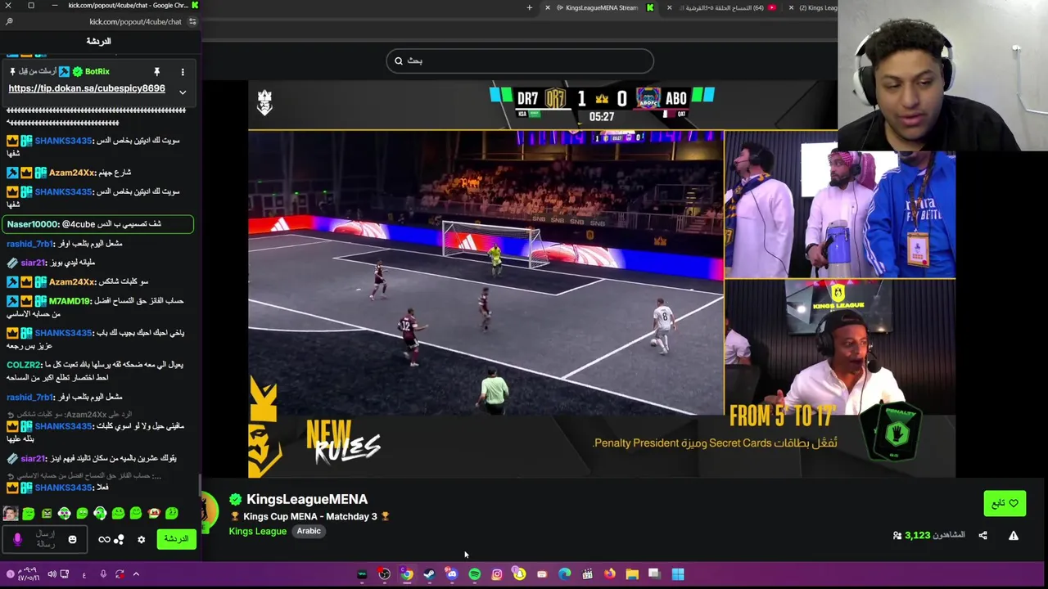Open the pinned message three-dot menu

click(183, 72)
